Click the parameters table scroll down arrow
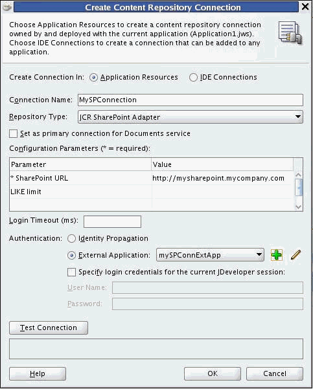Image resolution: width=313 pixels, height=389 pixels. click(298, 206)
